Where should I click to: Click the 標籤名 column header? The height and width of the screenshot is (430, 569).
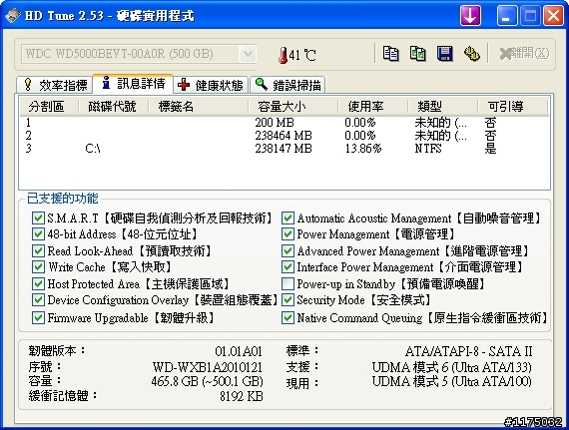(x=198, y=107)
